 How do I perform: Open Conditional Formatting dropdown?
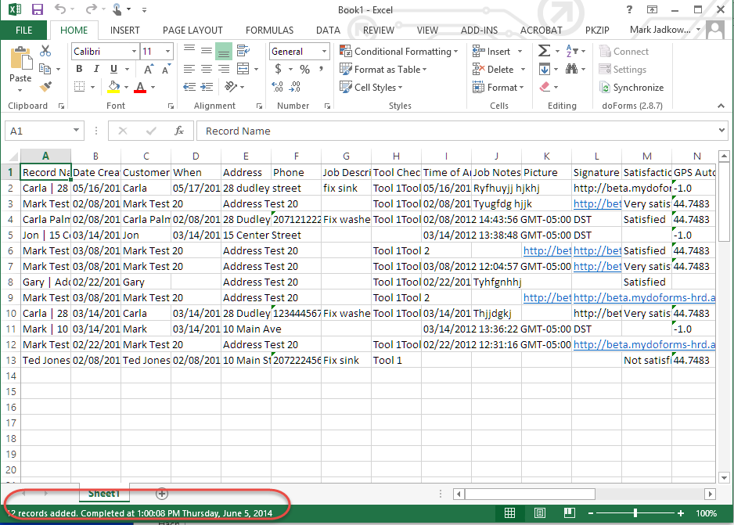click(x=398, y=52)
